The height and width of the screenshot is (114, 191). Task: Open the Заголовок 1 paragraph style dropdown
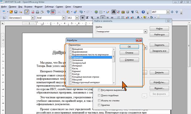[33, 18]
